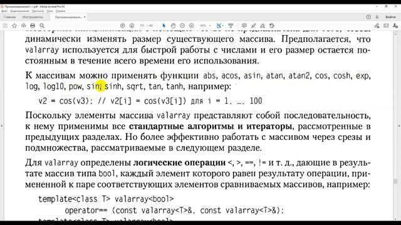Click the Print icon
Viewport: 401px width, 225px height.
click(33, 26)
